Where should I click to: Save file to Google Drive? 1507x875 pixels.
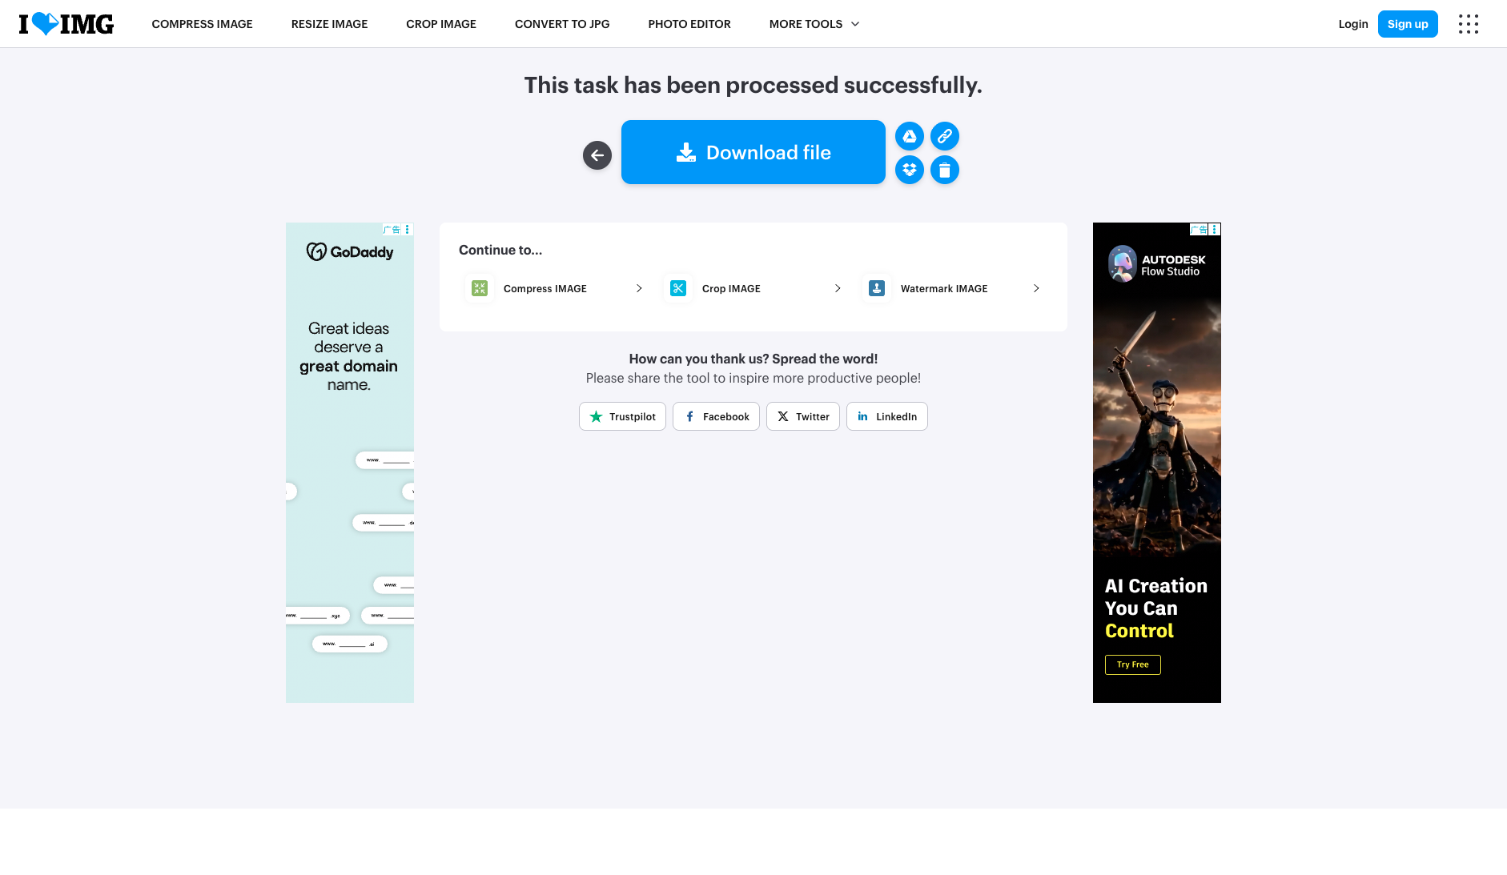tap(910, 136)
